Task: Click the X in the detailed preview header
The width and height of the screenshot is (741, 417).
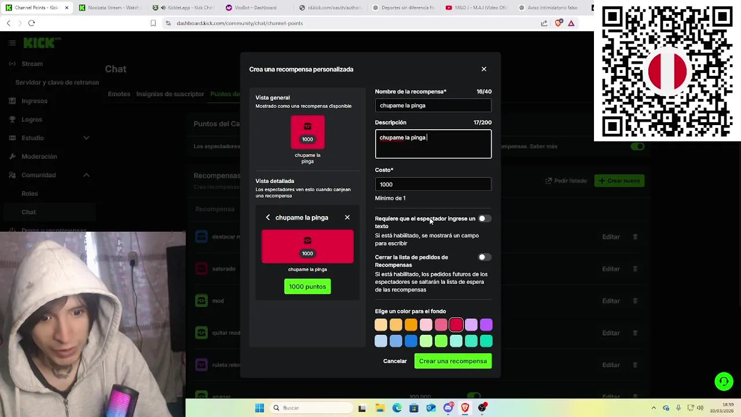Action: [x=347, y=218]
